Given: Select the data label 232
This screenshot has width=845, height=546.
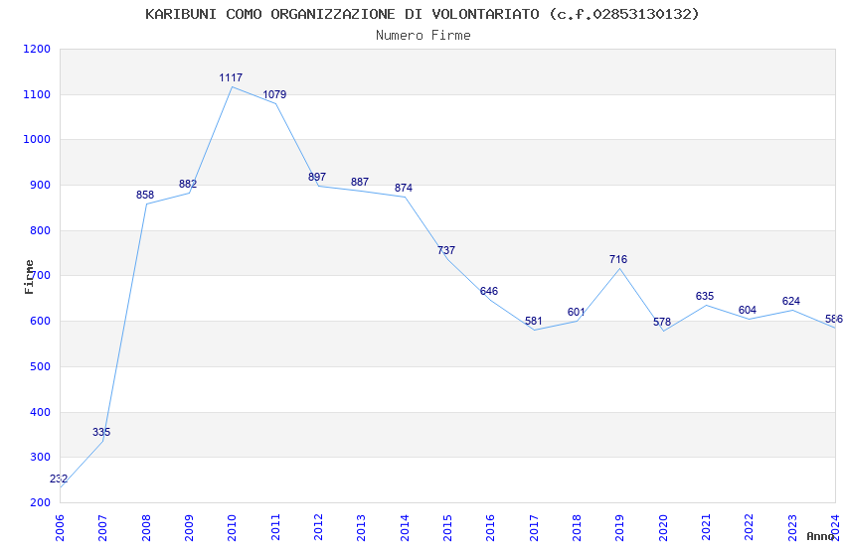Looking at the screenshot, I should pos(59,478).
